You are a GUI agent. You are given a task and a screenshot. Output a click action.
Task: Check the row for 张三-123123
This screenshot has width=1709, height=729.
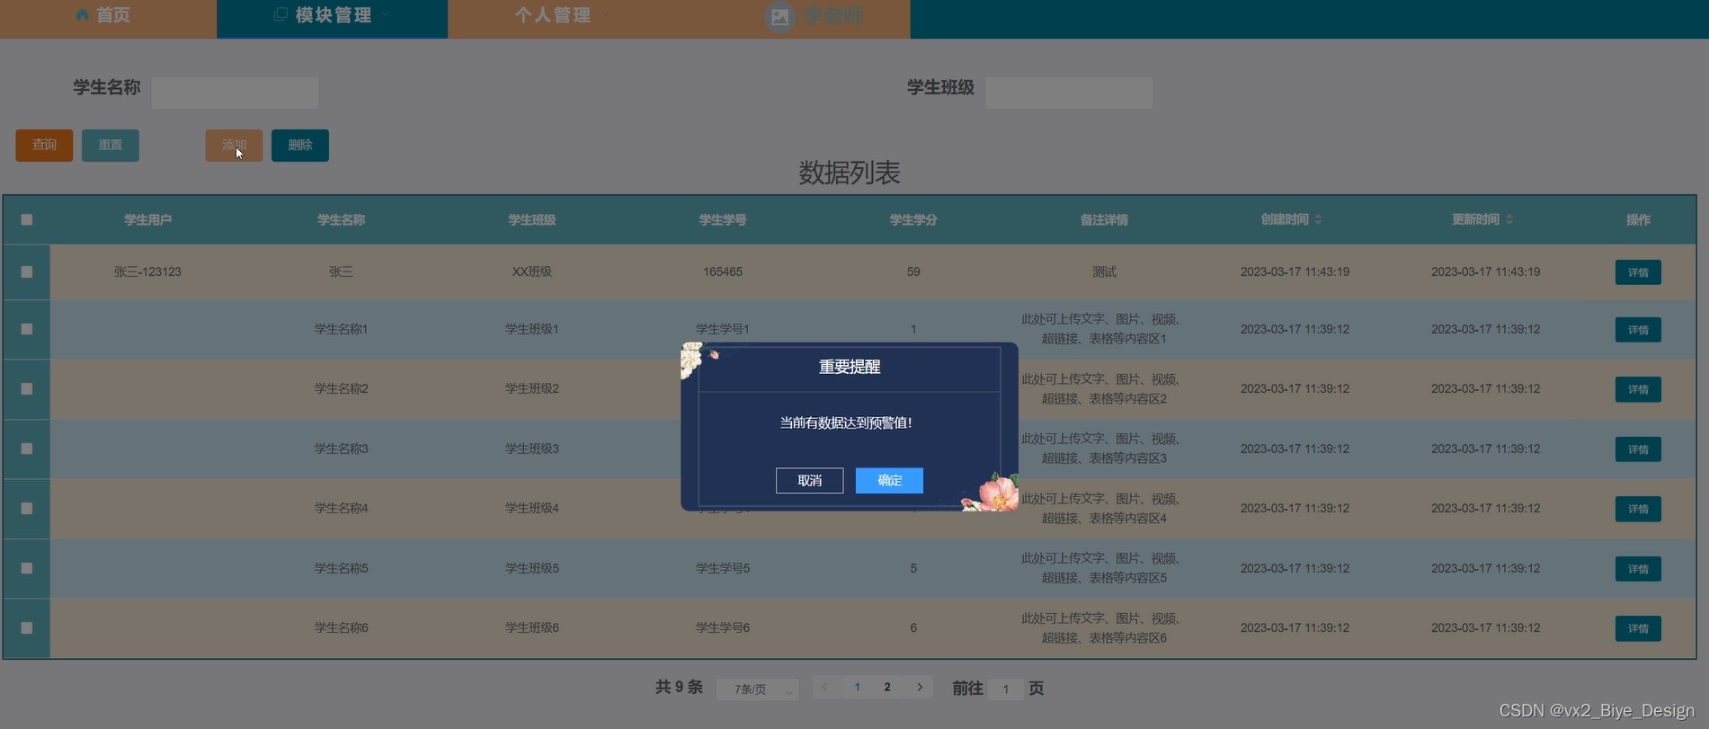tap(27, 271)
